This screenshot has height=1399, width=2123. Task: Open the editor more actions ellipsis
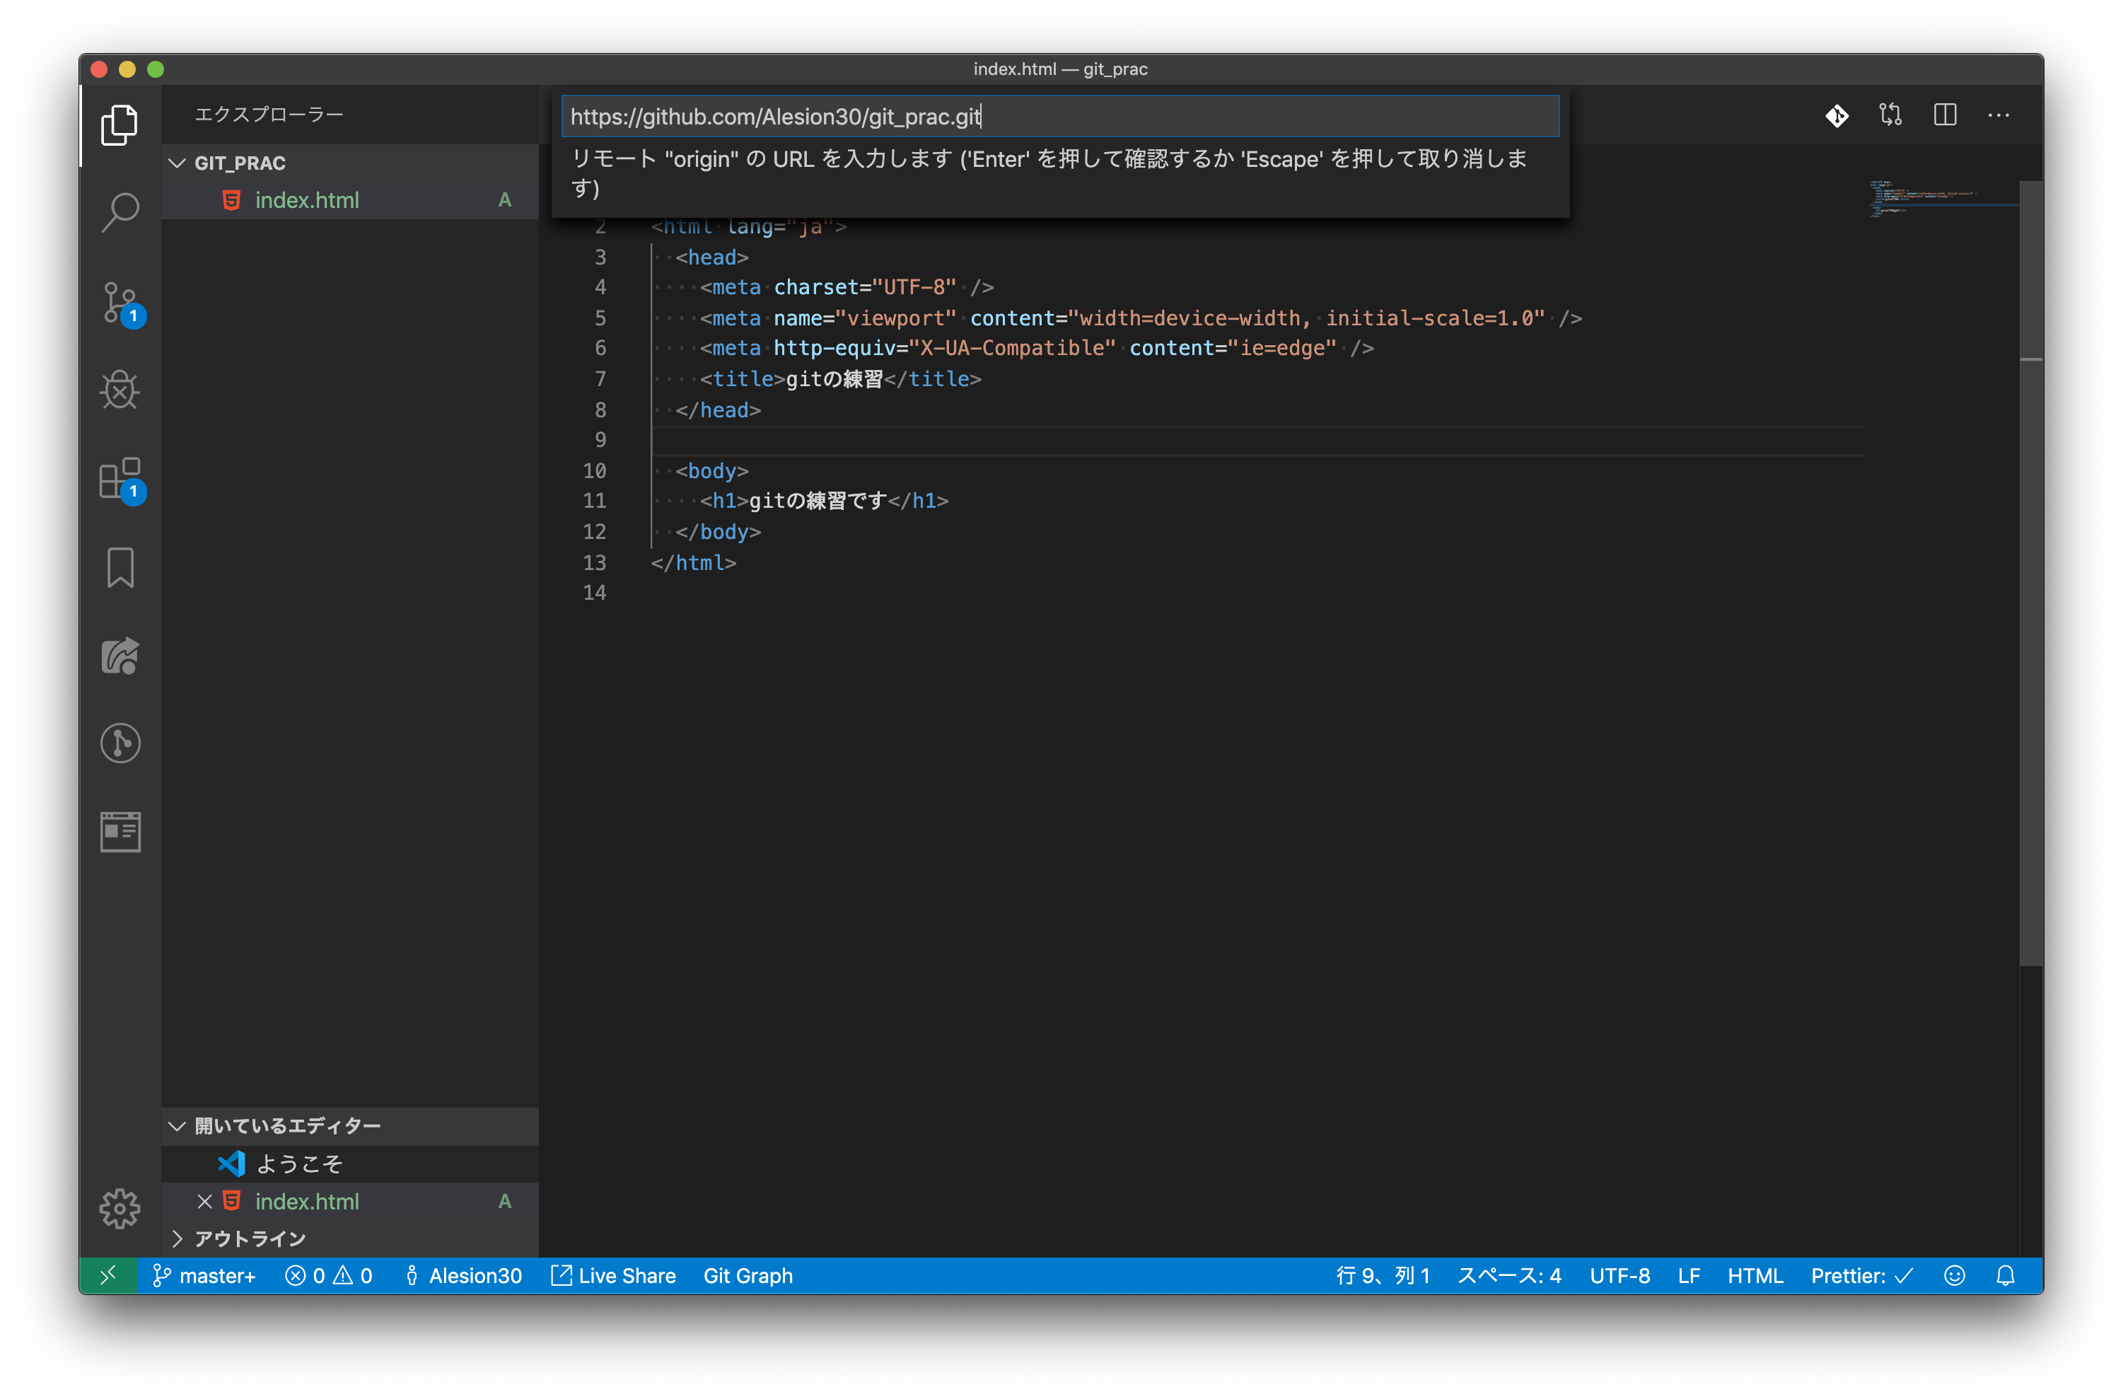pyautogui.click(x=1998, y=115)
